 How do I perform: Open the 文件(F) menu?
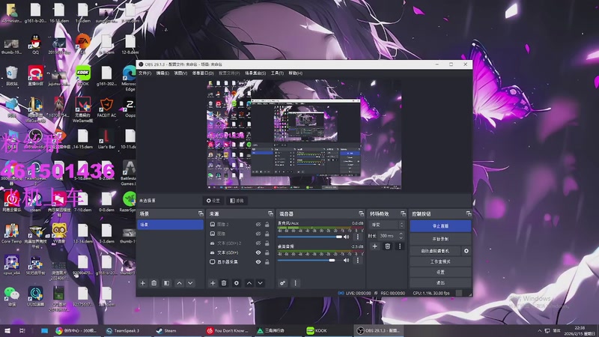pyautogui.click(x=145, y=73)
